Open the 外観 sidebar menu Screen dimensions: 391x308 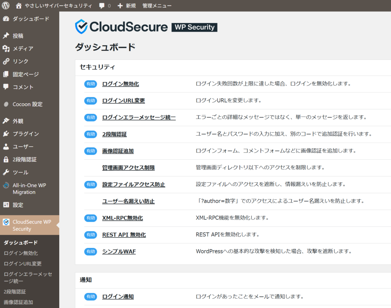18,121
